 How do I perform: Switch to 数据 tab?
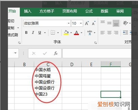tap(104, 11)
